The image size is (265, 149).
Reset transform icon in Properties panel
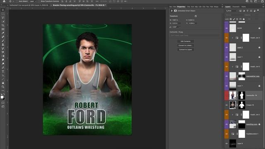point(196,16)
